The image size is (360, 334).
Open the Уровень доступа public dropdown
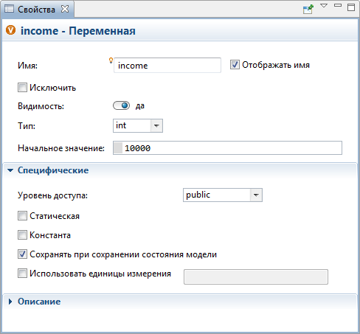coord(223,195)
